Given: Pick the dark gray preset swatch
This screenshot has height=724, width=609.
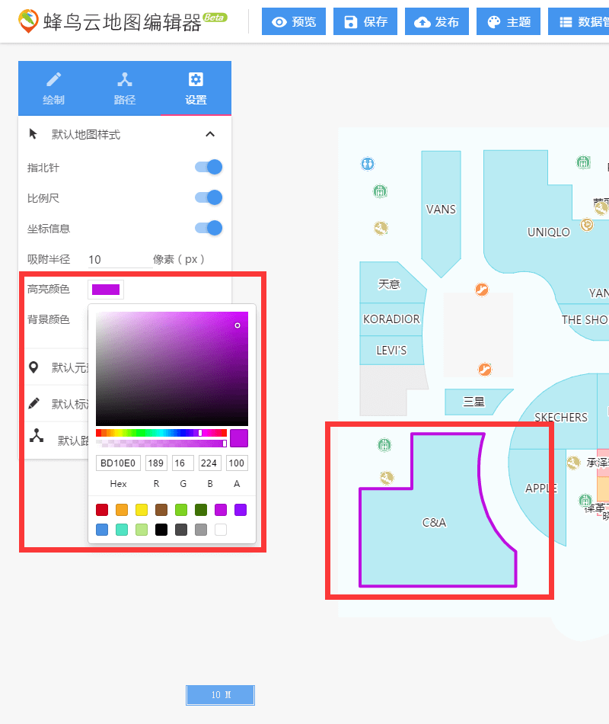Looking at the screenshot, I should pos(181,530).
